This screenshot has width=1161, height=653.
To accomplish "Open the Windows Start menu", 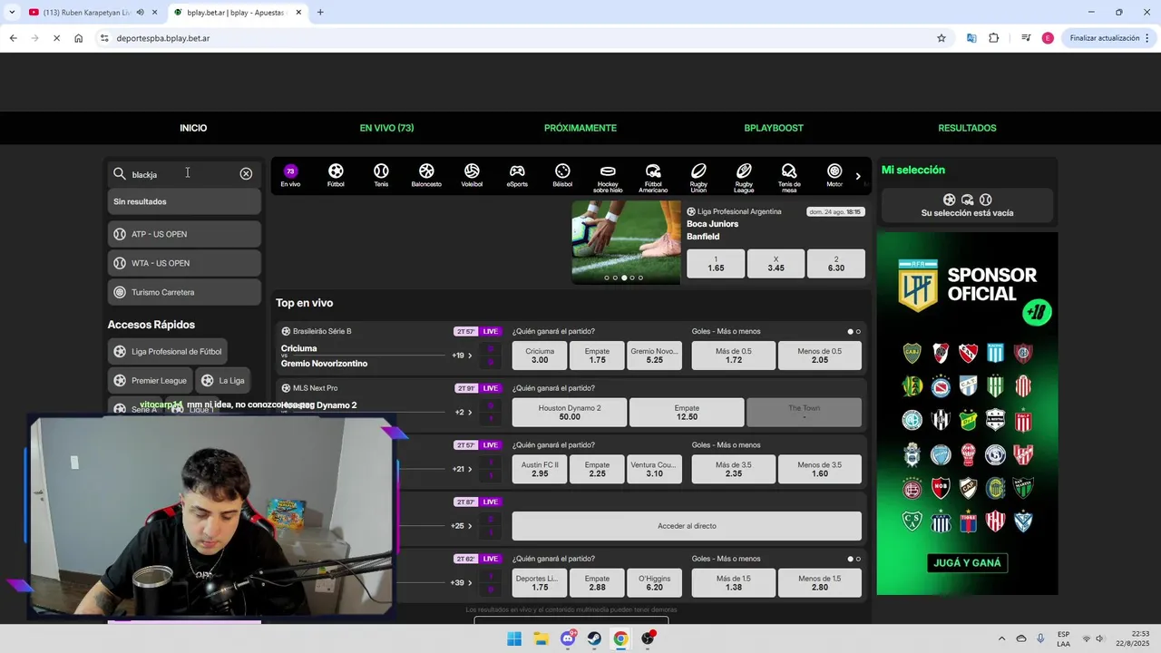I will (514, 638).
